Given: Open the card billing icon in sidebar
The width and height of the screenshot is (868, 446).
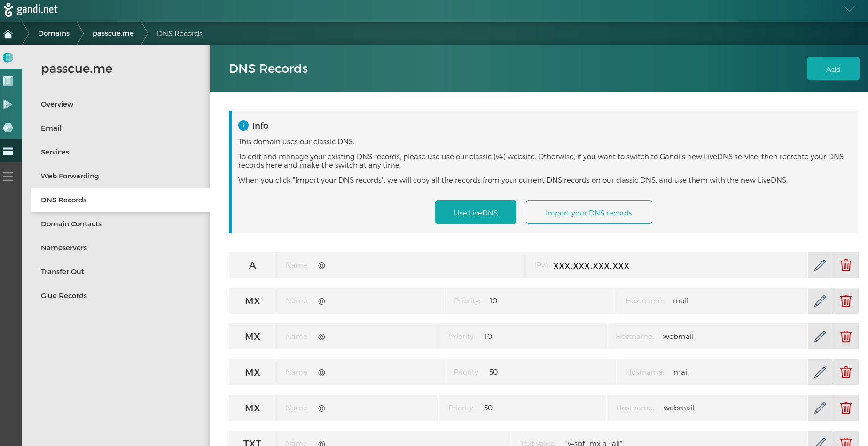Looking at the screenshot, I should point(8,151).
